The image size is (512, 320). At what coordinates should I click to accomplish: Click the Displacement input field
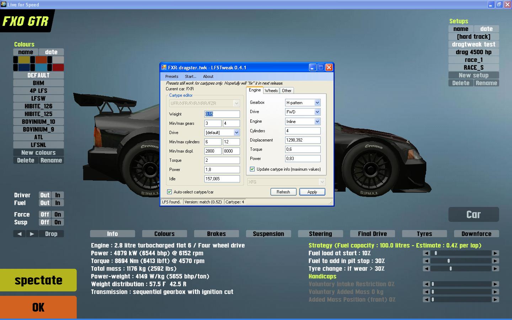point(303,140)
